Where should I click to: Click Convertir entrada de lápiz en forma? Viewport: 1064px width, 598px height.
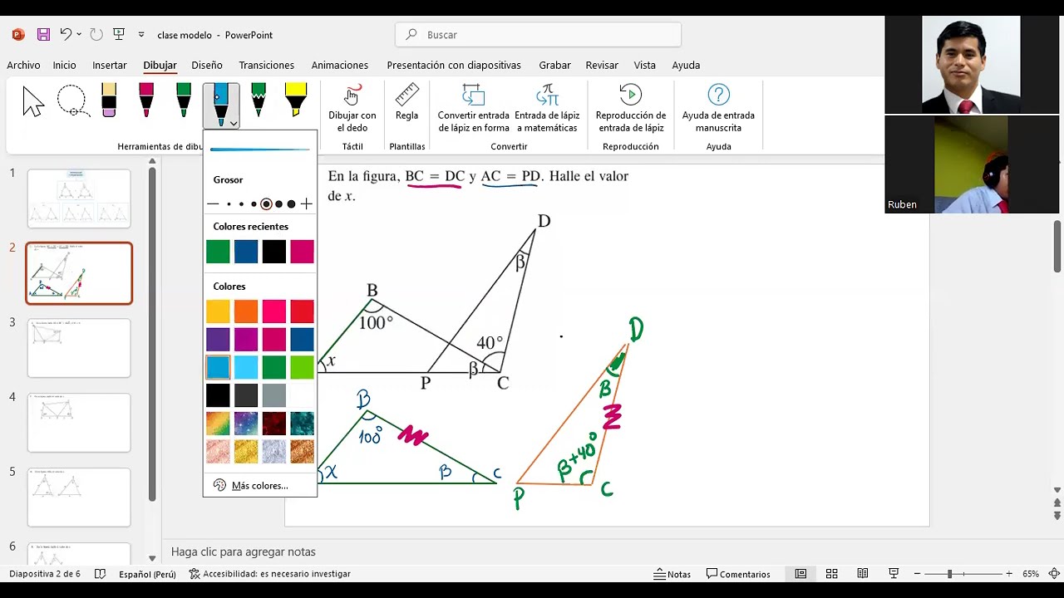point(474,108)
